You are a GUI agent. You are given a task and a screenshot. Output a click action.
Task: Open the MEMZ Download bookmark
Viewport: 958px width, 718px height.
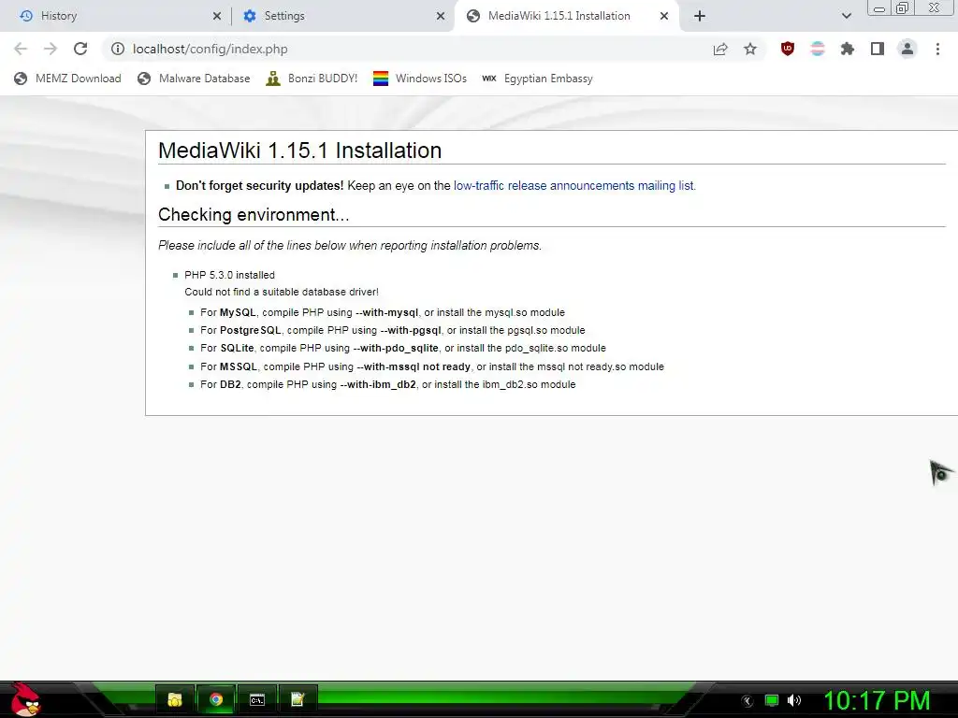(67, 79)
